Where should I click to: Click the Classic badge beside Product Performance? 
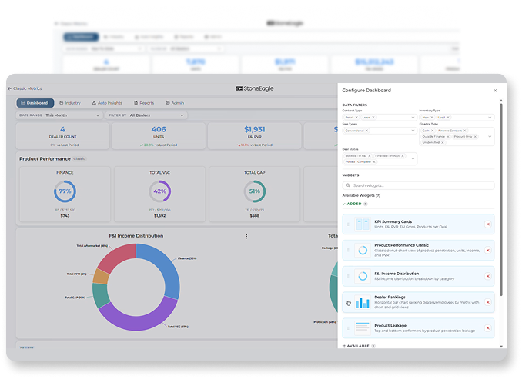point(79,159)
